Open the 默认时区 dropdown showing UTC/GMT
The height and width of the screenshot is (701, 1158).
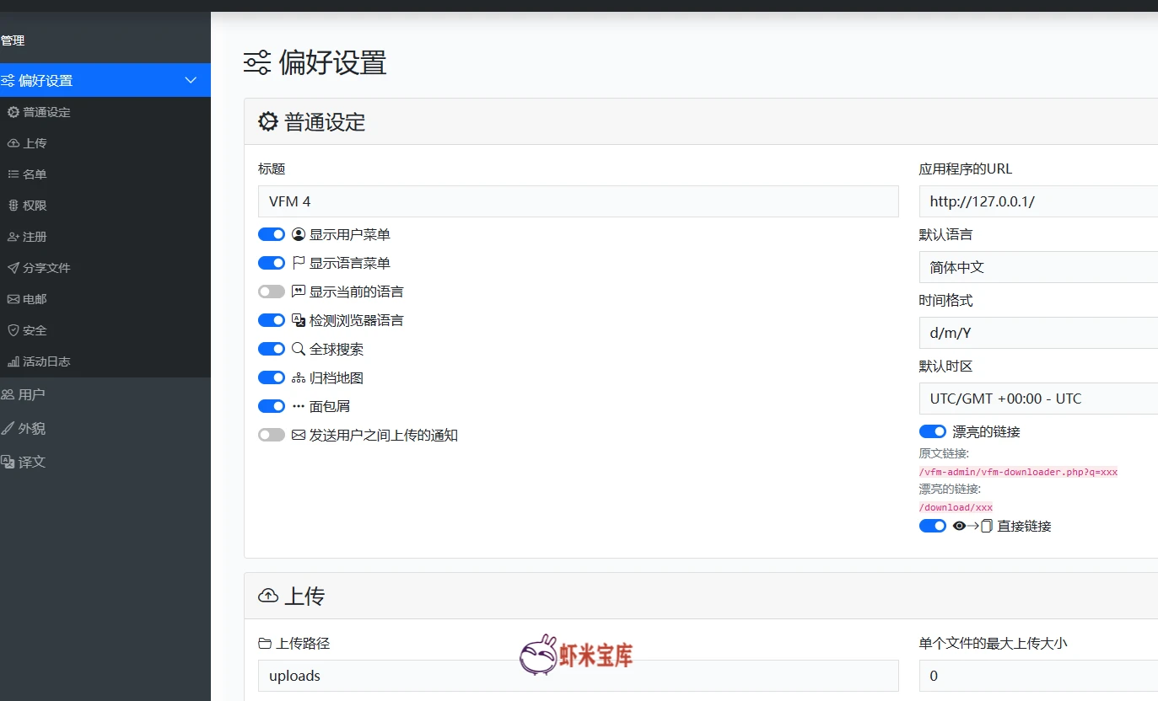(1038, 399)
